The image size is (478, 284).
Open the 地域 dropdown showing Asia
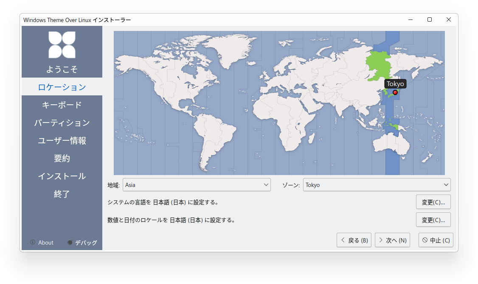[197, 185]
